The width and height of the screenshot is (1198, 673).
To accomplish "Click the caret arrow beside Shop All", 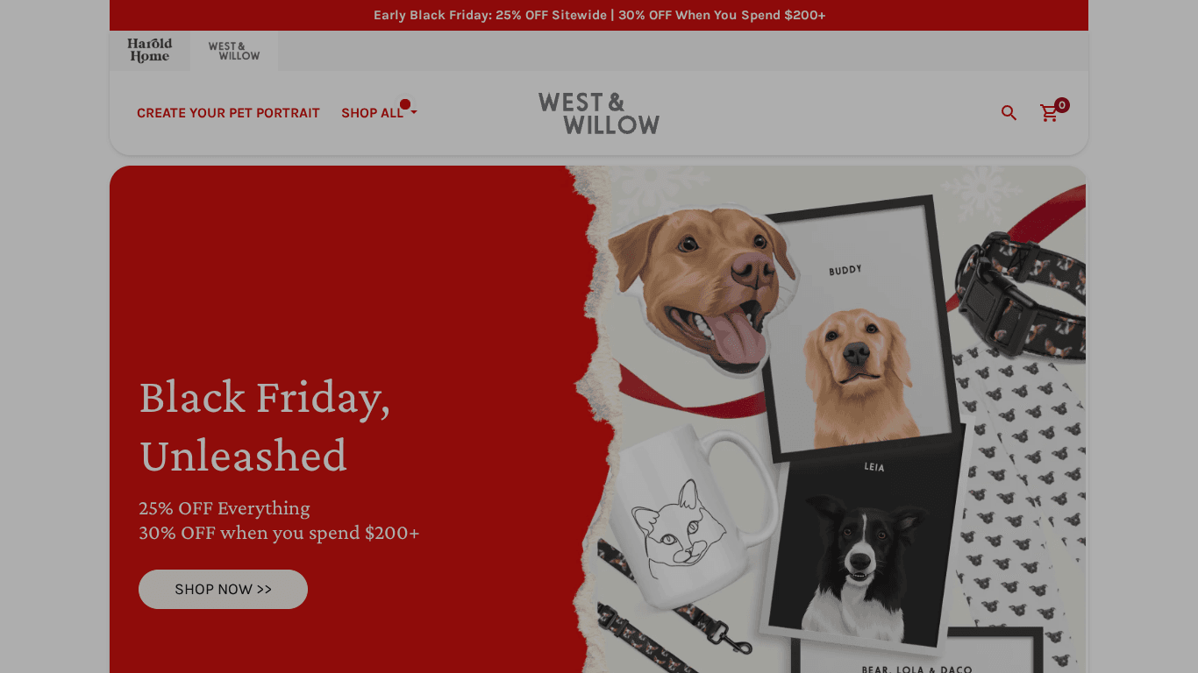I will click(414, 113).
